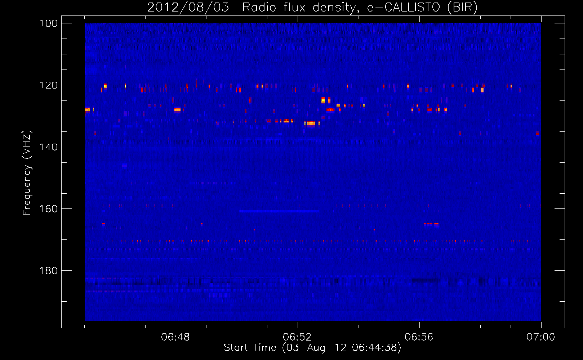The width and height of the screenshot is (583, 360).
Task: Select frequency tick label '100'
Action: 49,23
